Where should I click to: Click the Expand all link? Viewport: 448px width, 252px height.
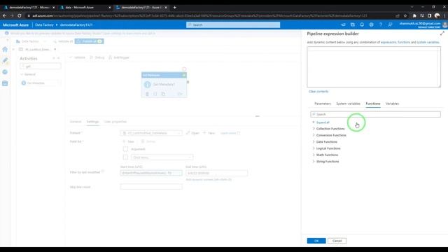(x=323, y=122)
